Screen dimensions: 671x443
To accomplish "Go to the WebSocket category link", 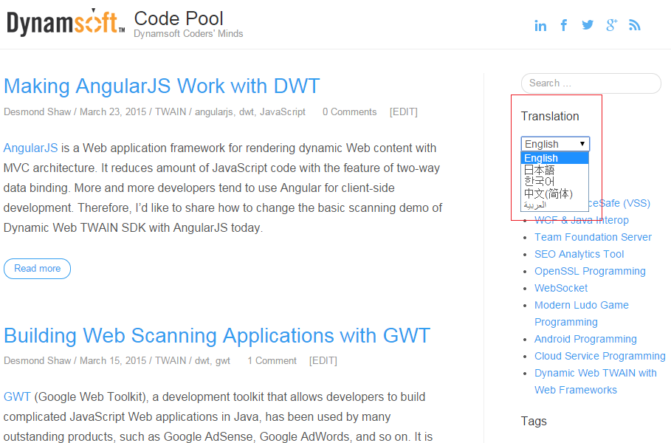I will point(561,288).
